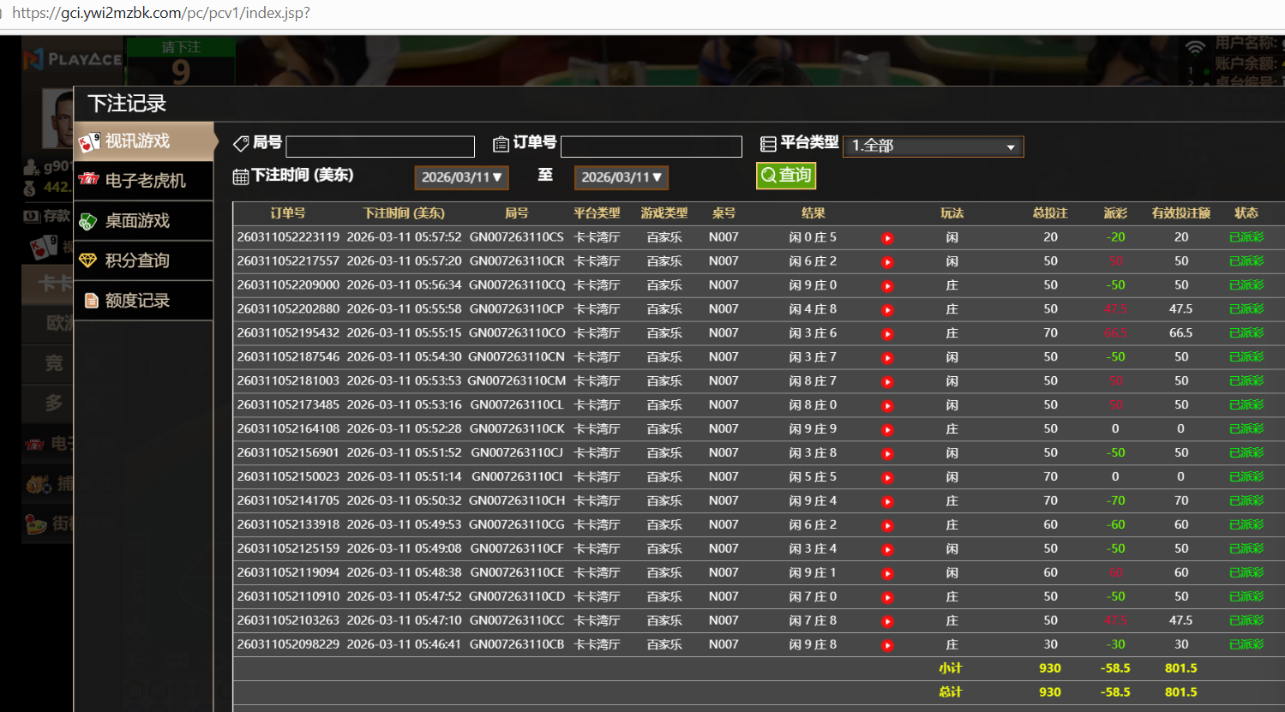Play replay for round GN007263110CB
Image resolution: width=1285 pixels, height=712 pixels.
pos(887,645)
